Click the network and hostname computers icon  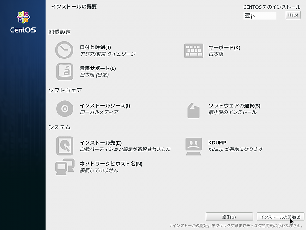pos(65,167)
